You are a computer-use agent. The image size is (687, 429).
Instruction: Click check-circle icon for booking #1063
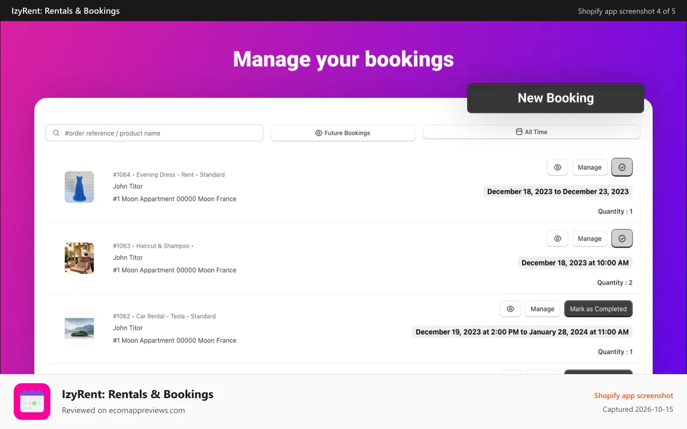click(x=622, y=239)
